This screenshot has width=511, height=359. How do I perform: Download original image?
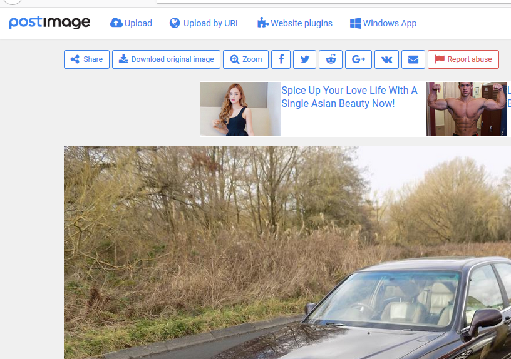tap(166, 59)
